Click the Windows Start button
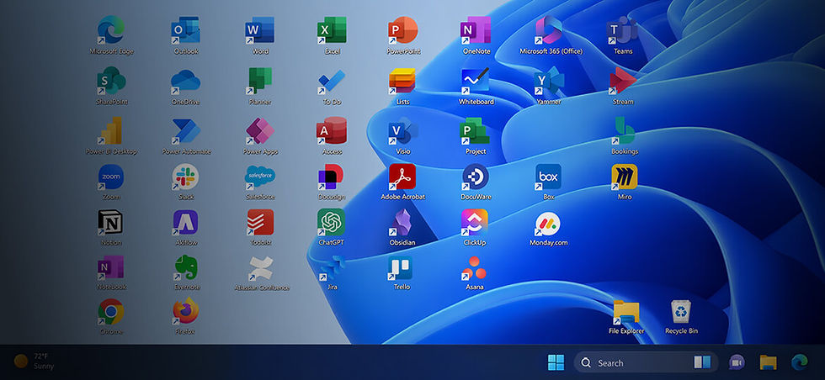 coord(556,362)
